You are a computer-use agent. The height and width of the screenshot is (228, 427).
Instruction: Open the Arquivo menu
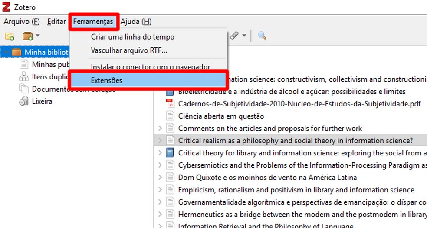point(22,22)
